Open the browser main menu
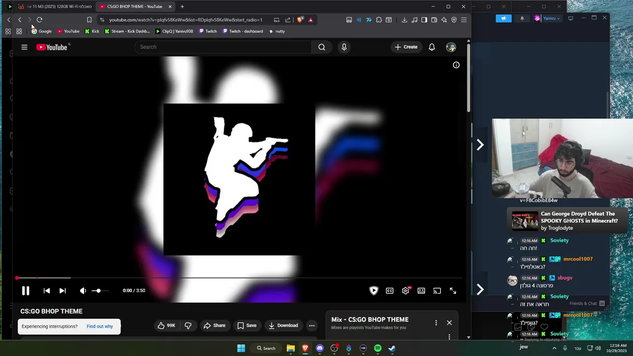This screenshot has height=356, width=633. click(464, 20)
